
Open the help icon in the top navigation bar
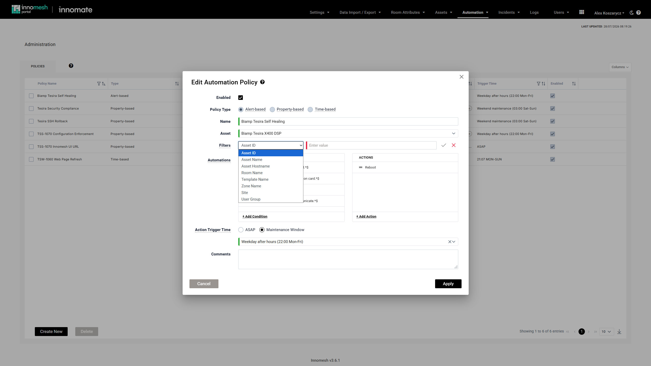[x=639, y=13]
